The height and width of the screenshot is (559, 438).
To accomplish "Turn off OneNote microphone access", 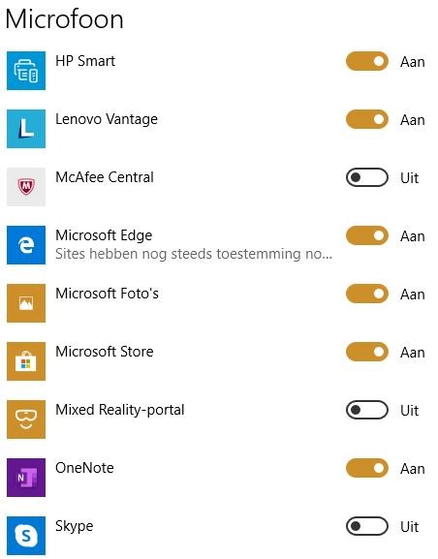I will pos(367,468).
